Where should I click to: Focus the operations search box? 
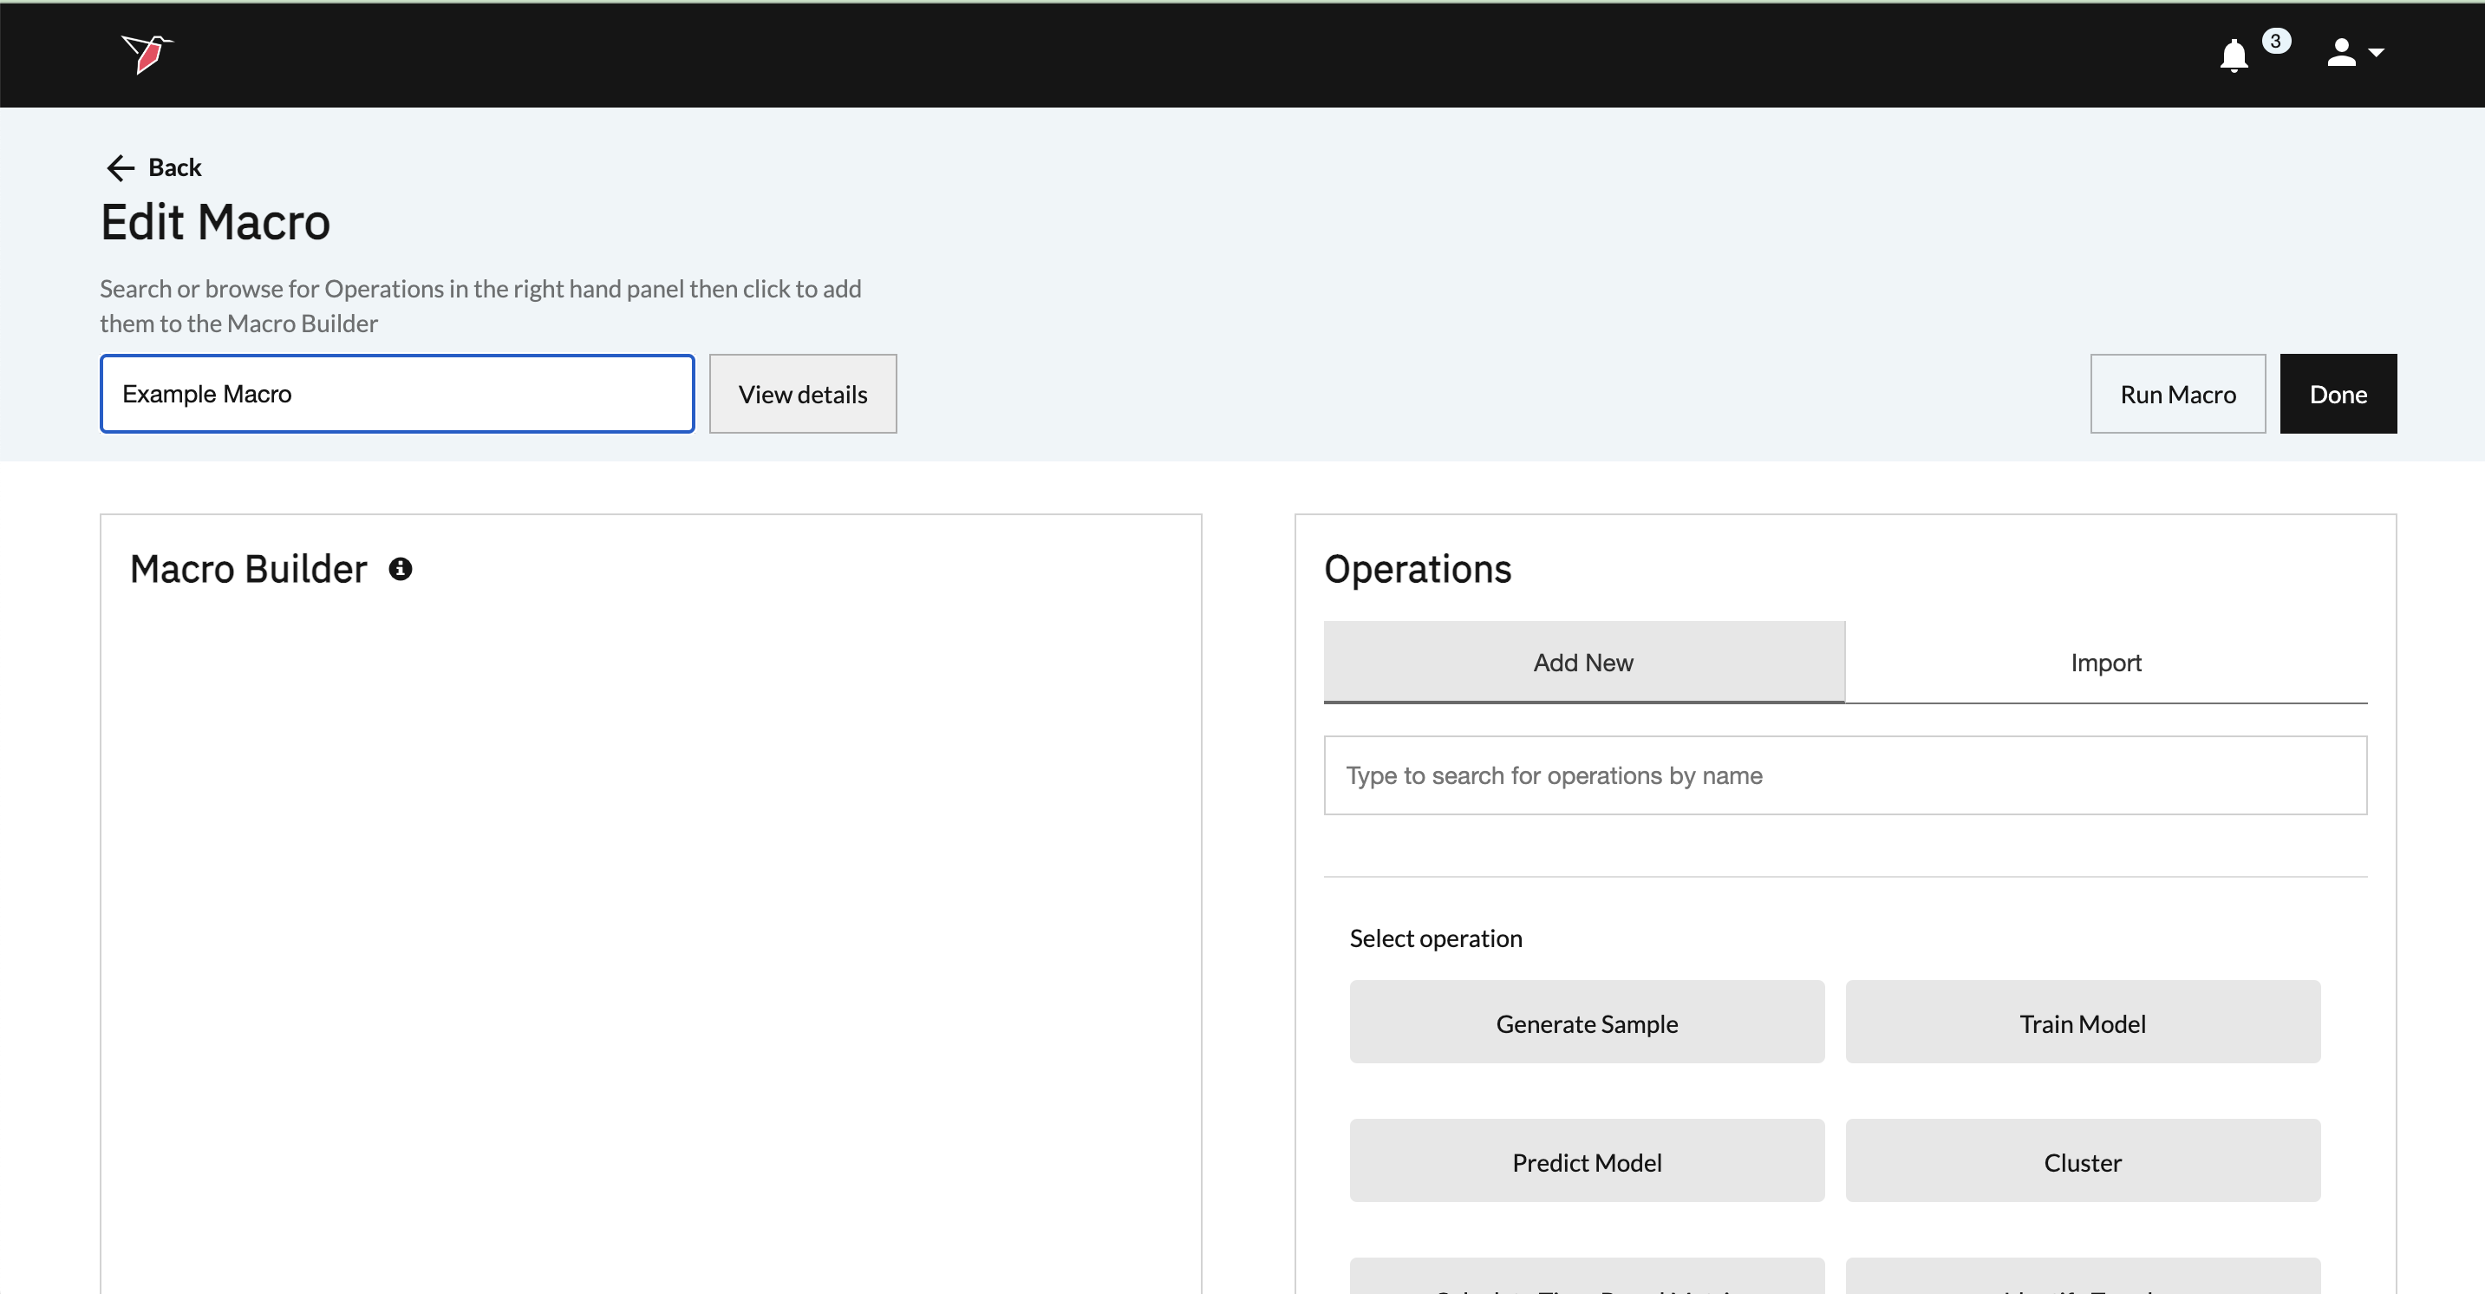(x=1844, y=776)
